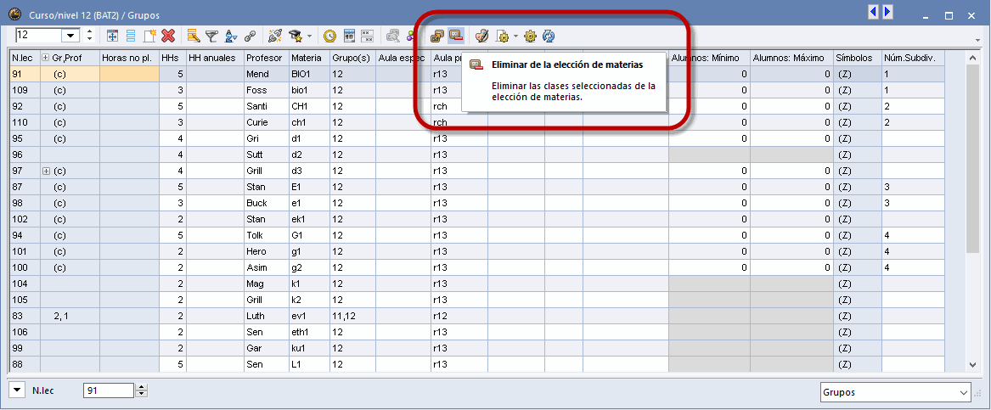Click the left navigation arrow in title bar
This screenshot has width=991, height=410.
point(874,11)
